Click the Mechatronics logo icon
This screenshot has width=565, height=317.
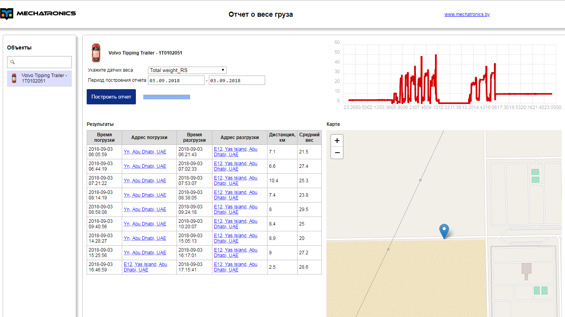tap(7, 14)
